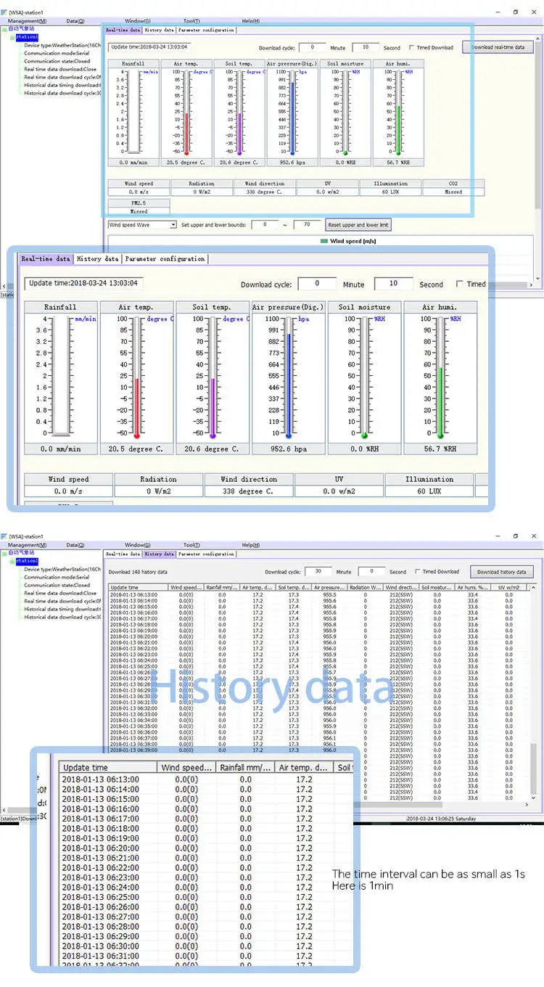Sort by the 'Soil temp. d...' column header
This screenshot has height=987, width=544.
(294, 587)
